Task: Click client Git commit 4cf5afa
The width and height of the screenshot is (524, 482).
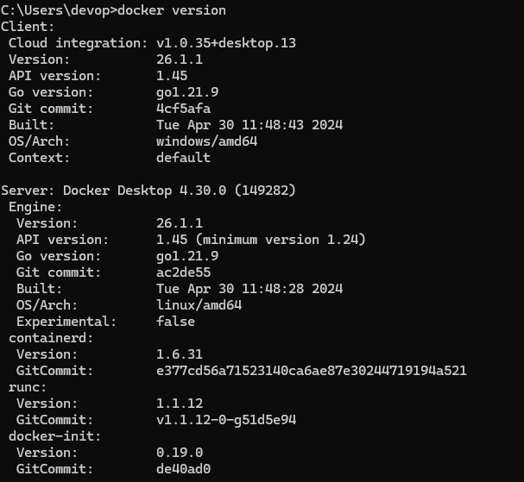Action: pyautogui.click(x=184, y=109)
